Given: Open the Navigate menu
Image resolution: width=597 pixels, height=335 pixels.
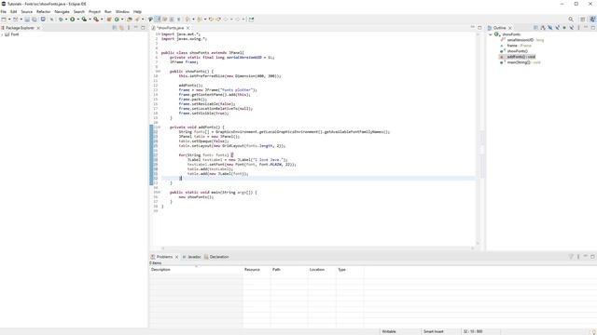Looking at the screenshot, I should click(x=62, y=12).
